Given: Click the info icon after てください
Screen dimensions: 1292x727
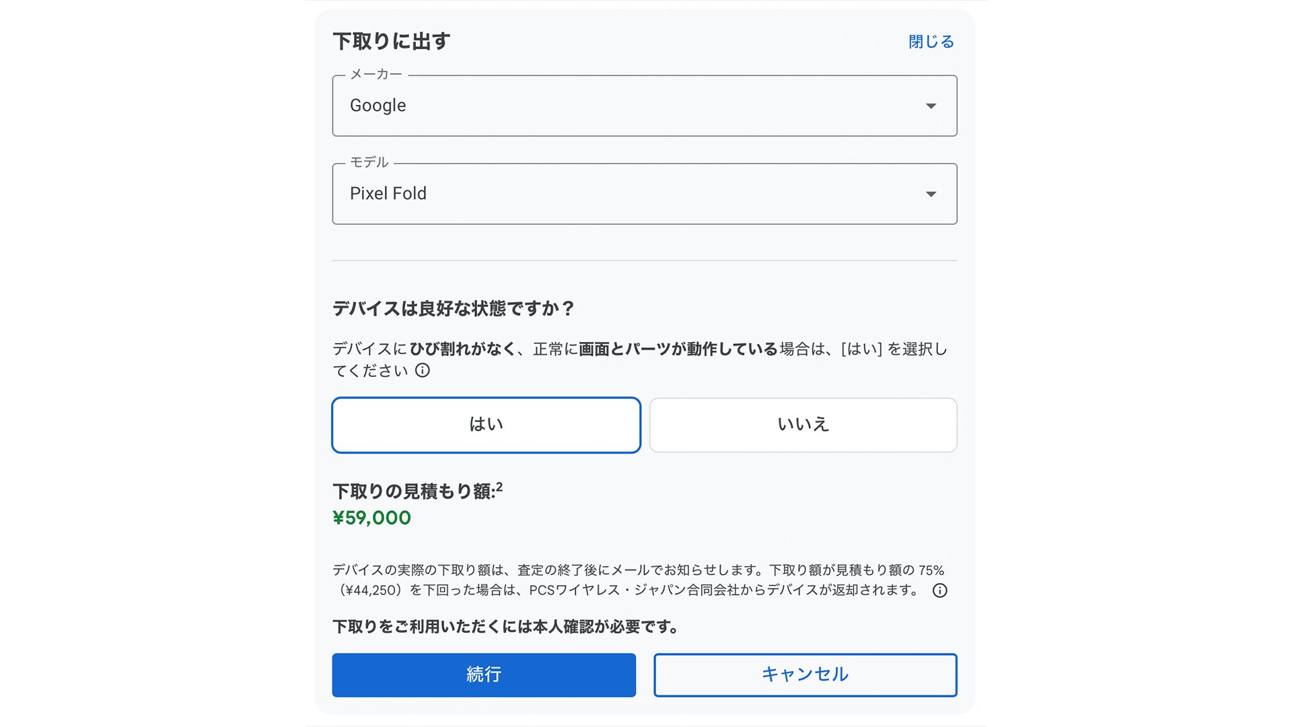Looking at the screenshot, I should pyautogui.click(x=422, y=370).
